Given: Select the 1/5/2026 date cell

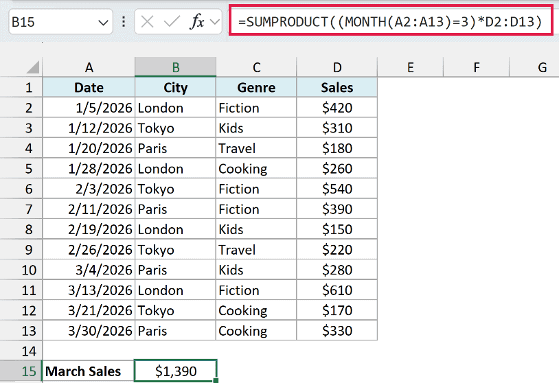Looking at the screenshot, I should pyautogui.click(x=89, y=108).
